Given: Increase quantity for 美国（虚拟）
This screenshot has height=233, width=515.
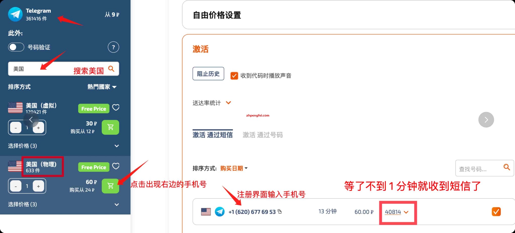Looking at the screenshot, I should tap(38, 128).
